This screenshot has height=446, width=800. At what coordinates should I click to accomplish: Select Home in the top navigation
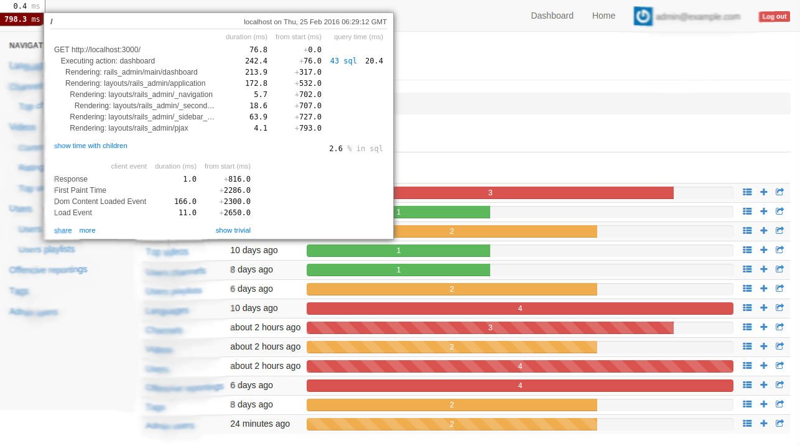(x=603, y=15)
